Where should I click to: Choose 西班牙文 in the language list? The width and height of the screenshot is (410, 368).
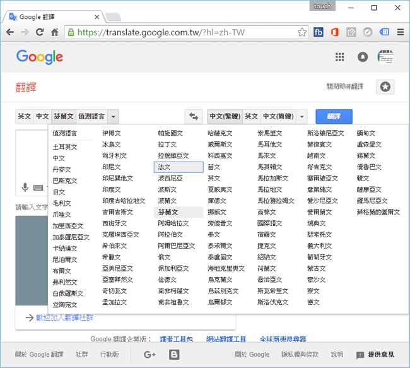pos(115,223)
